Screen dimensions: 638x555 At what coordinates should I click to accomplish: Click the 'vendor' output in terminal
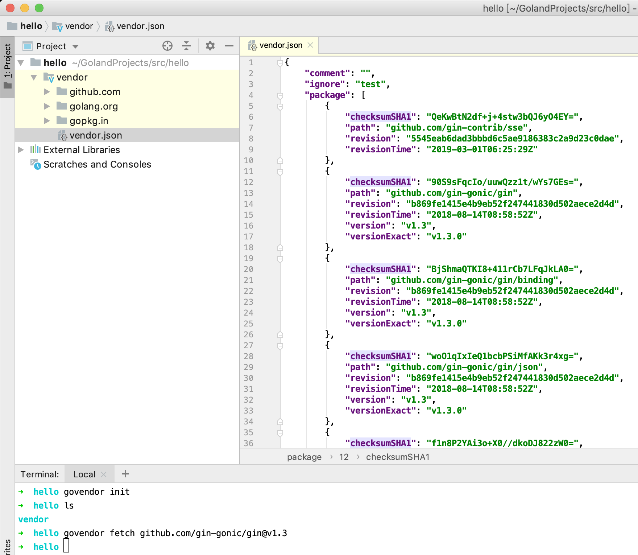point(33,519)
